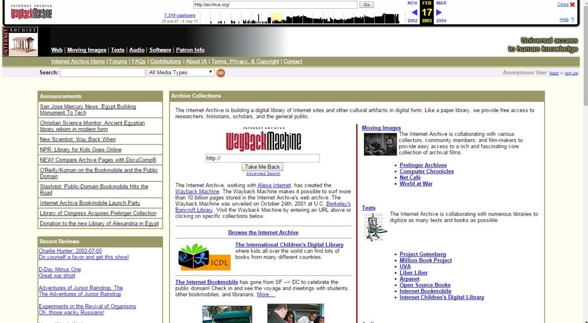This screenshot has width=588, height=323.
Task: Open the Computer Chronicles link
Action: click(x=427, y=171)
